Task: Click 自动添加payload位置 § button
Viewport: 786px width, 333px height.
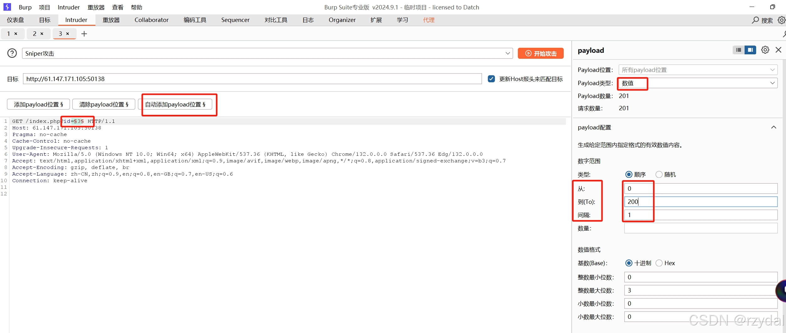Action: 175,104
